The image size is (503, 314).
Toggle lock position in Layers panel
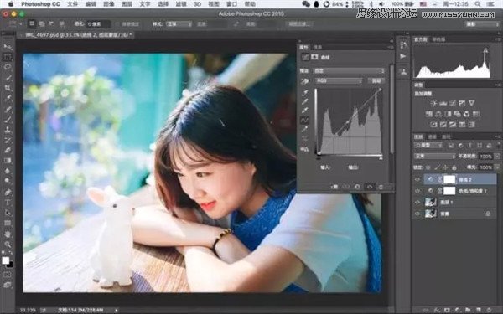coord(445,167)
